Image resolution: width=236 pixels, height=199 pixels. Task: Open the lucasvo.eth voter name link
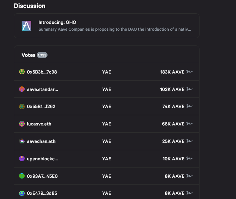tap(39, 124)
